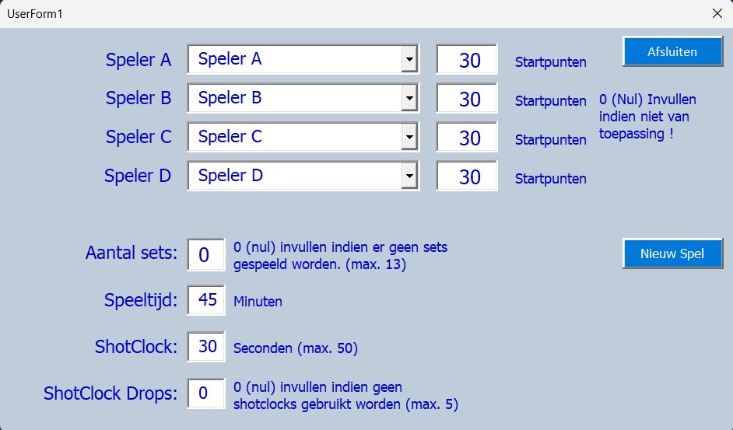The image size is (733, 430).
Task: Select the Speler C name combo box text
Action: click(x=294, y=137)
